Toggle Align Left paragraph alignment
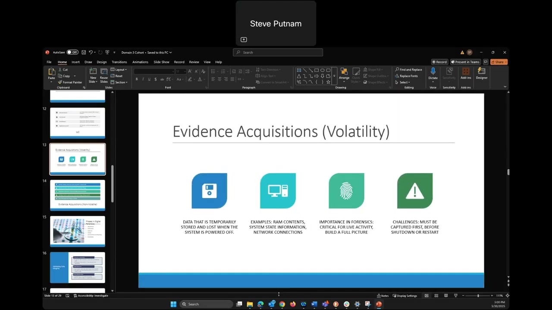The image size is (552, 310). 213,79
